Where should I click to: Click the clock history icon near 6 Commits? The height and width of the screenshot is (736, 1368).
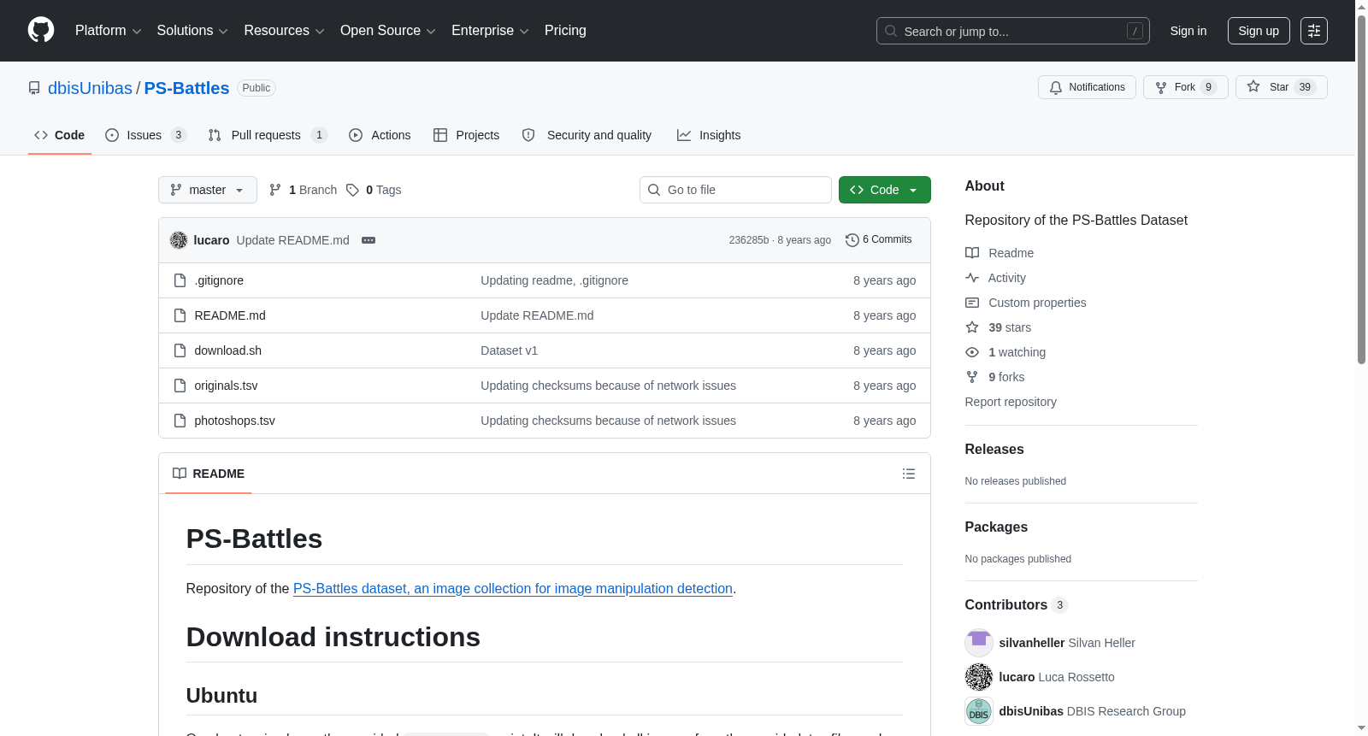[852, 240]
